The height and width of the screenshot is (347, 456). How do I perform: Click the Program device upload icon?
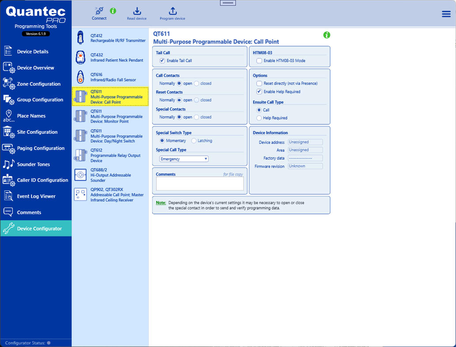click(x=173, y=11)
